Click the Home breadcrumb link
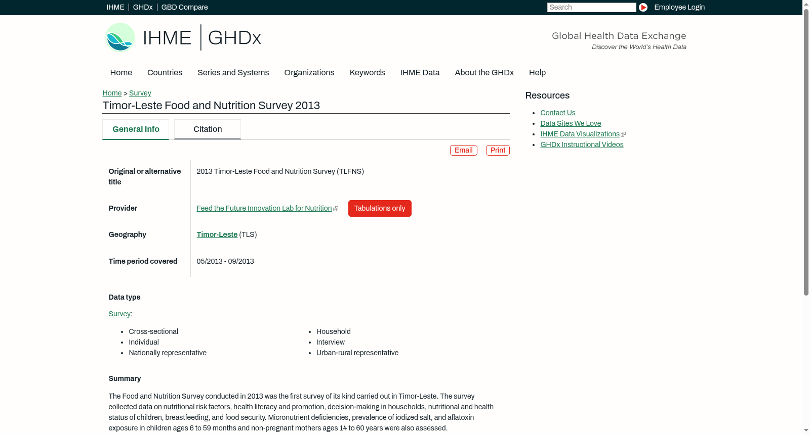Screen dimensions: 810x435 [112, 93]
